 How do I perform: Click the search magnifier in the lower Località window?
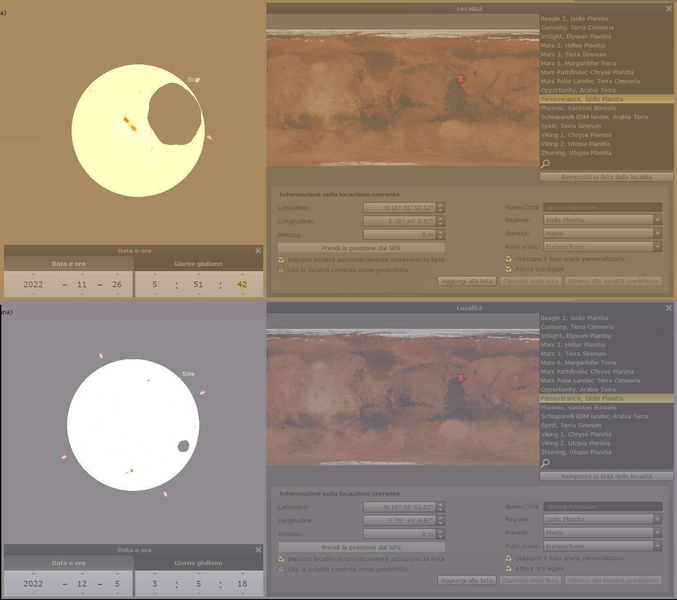545,463
